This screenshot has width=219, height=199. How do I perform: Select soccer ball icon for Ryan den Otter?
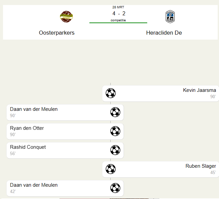(115, 131)
